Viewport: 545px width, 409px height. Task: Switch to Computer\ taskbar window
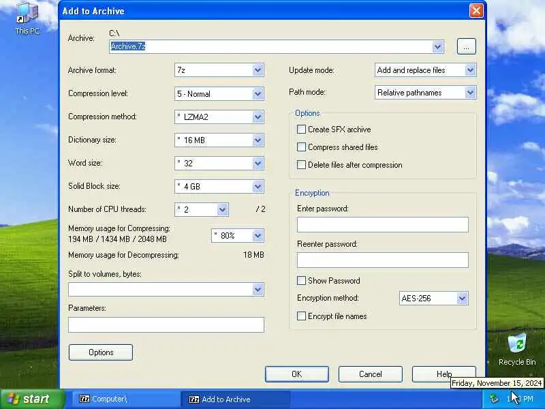(126, 399)
